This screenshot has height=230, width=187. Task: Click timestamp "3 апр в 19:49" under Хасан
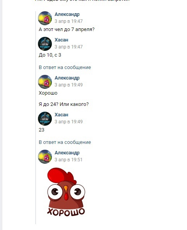tap(69, 122)
